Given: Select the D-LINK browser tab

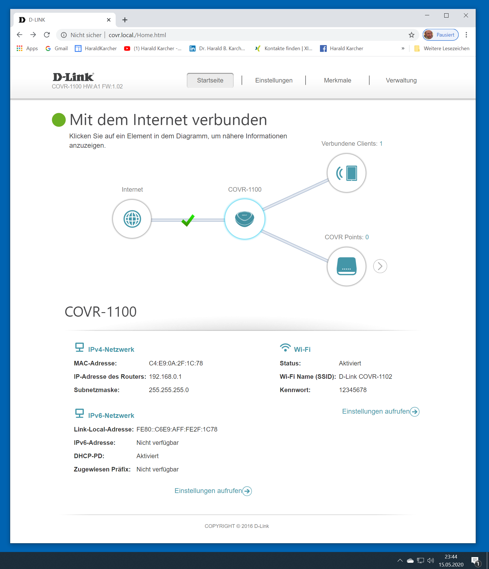Looking at the screenshot, I should (65, 20).
